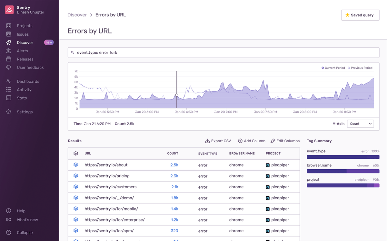Click the Help question mark icon
Viewport: 387px width, 241px height.
tap(9, 211)
